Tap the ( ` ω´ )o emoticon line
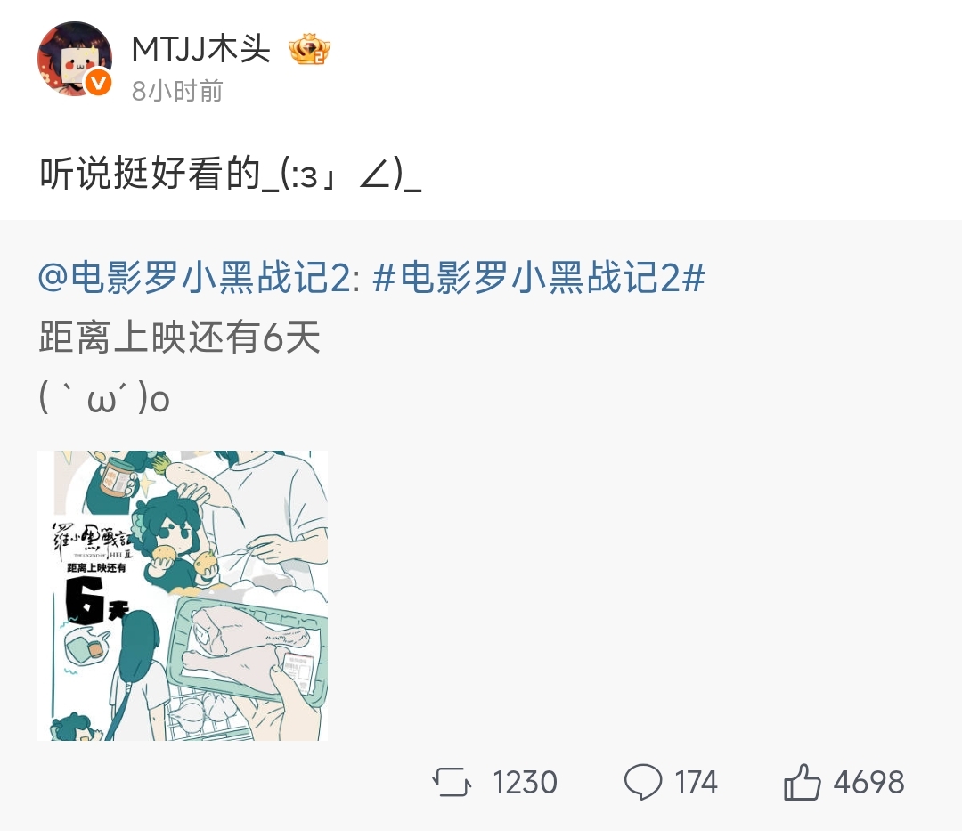962x838 pixels. (104, 398)
